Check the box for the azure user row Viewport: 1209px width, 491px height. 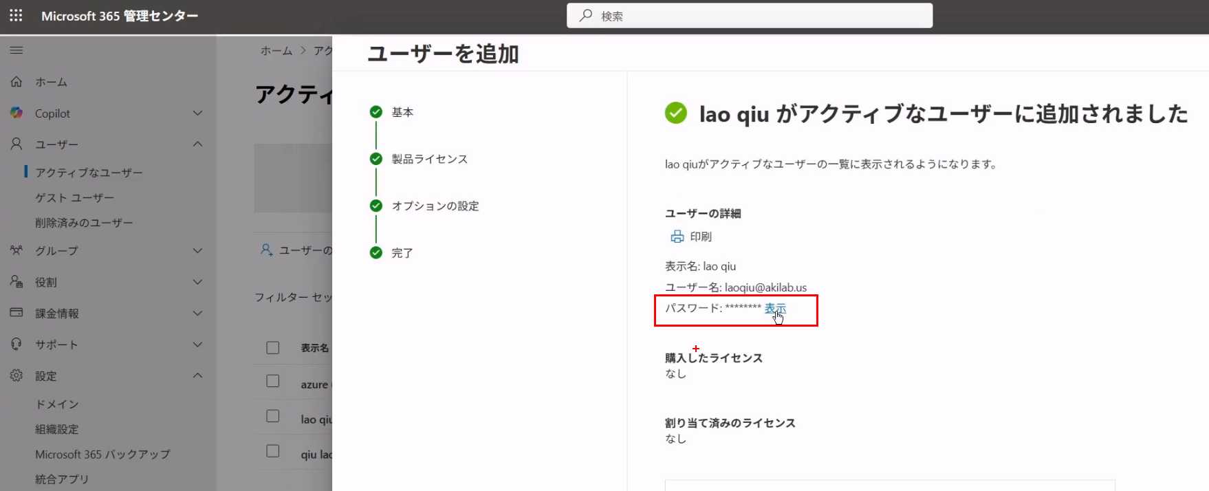coord(273,381)
